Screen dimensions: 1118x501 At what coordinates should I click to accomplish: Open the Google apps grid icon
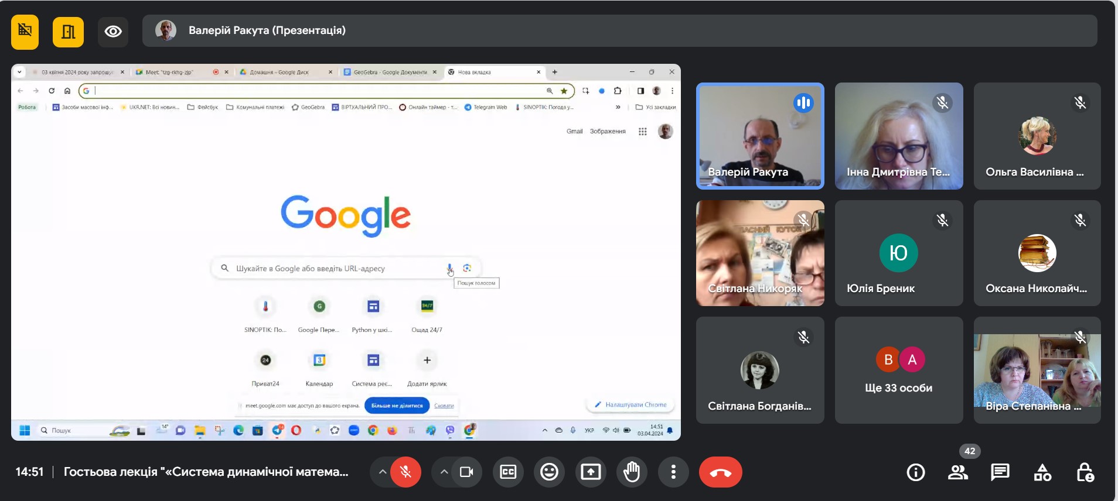coord(643,132)
